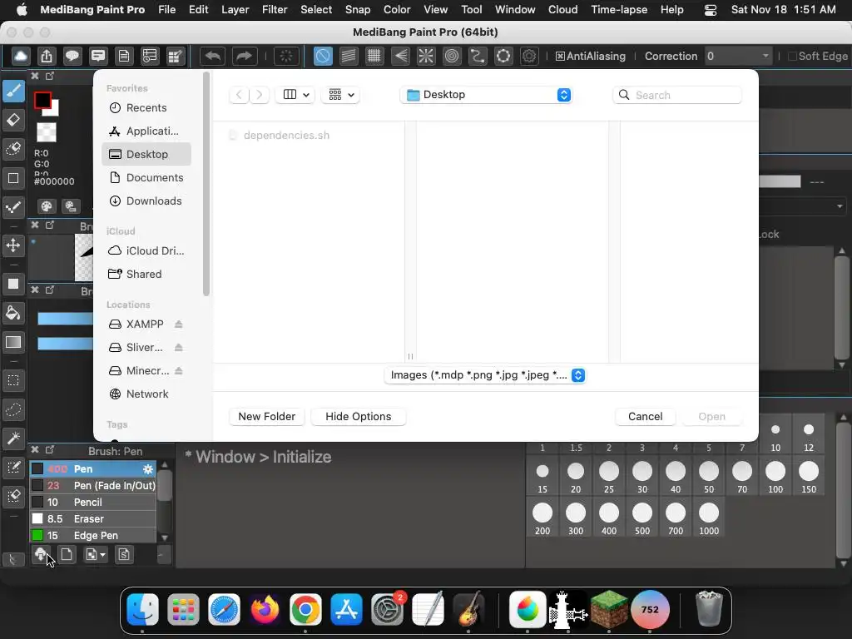Screen dimensions: 852x639
Task: Click the transparent color swatch
Action: 47,132
